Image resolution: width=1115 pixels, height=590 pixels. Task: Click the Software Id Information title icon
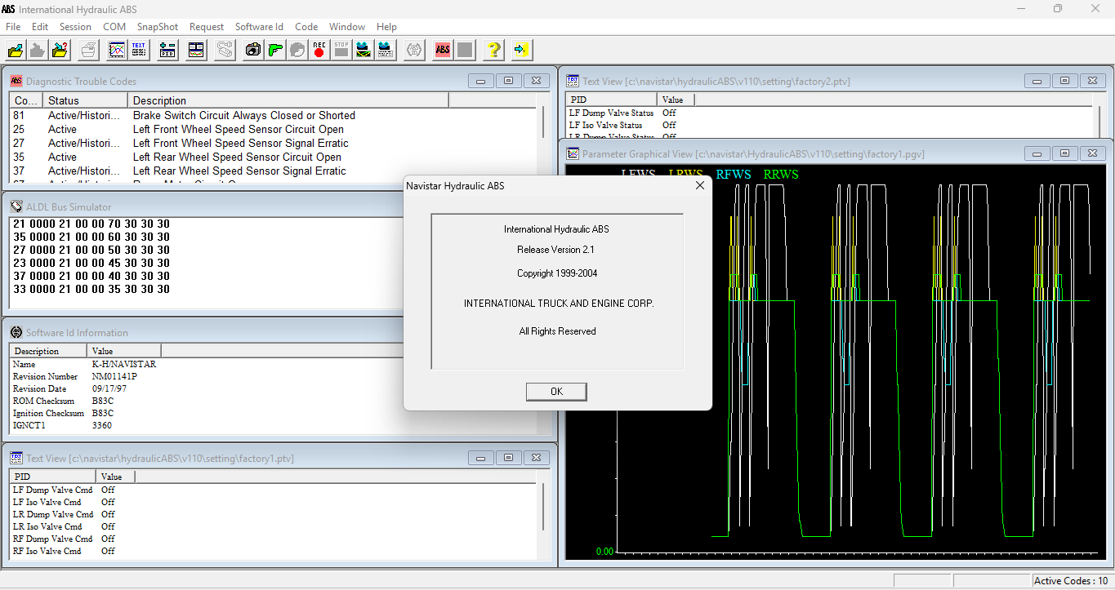[x=16, y=332]
